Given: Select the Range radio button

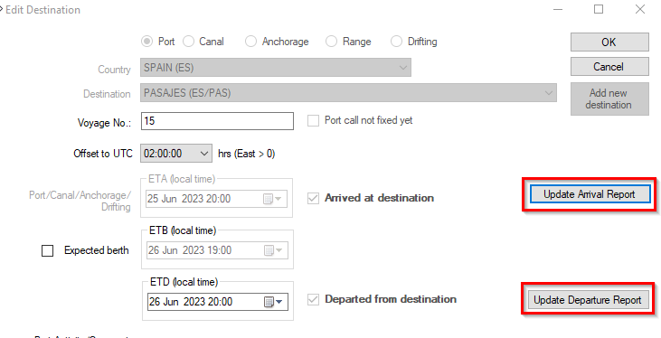Looking at the screenshot, I should coord(331,42).
